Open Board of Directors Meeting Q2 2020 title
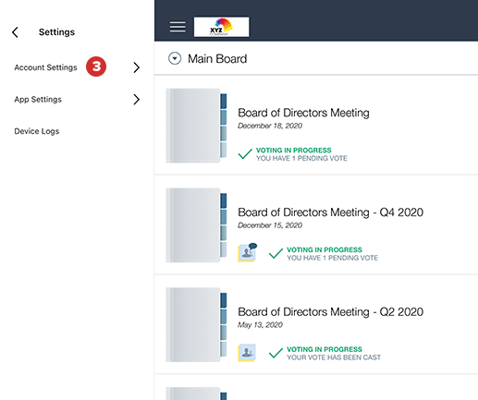 pyautogui.click(x=331, y=311)
